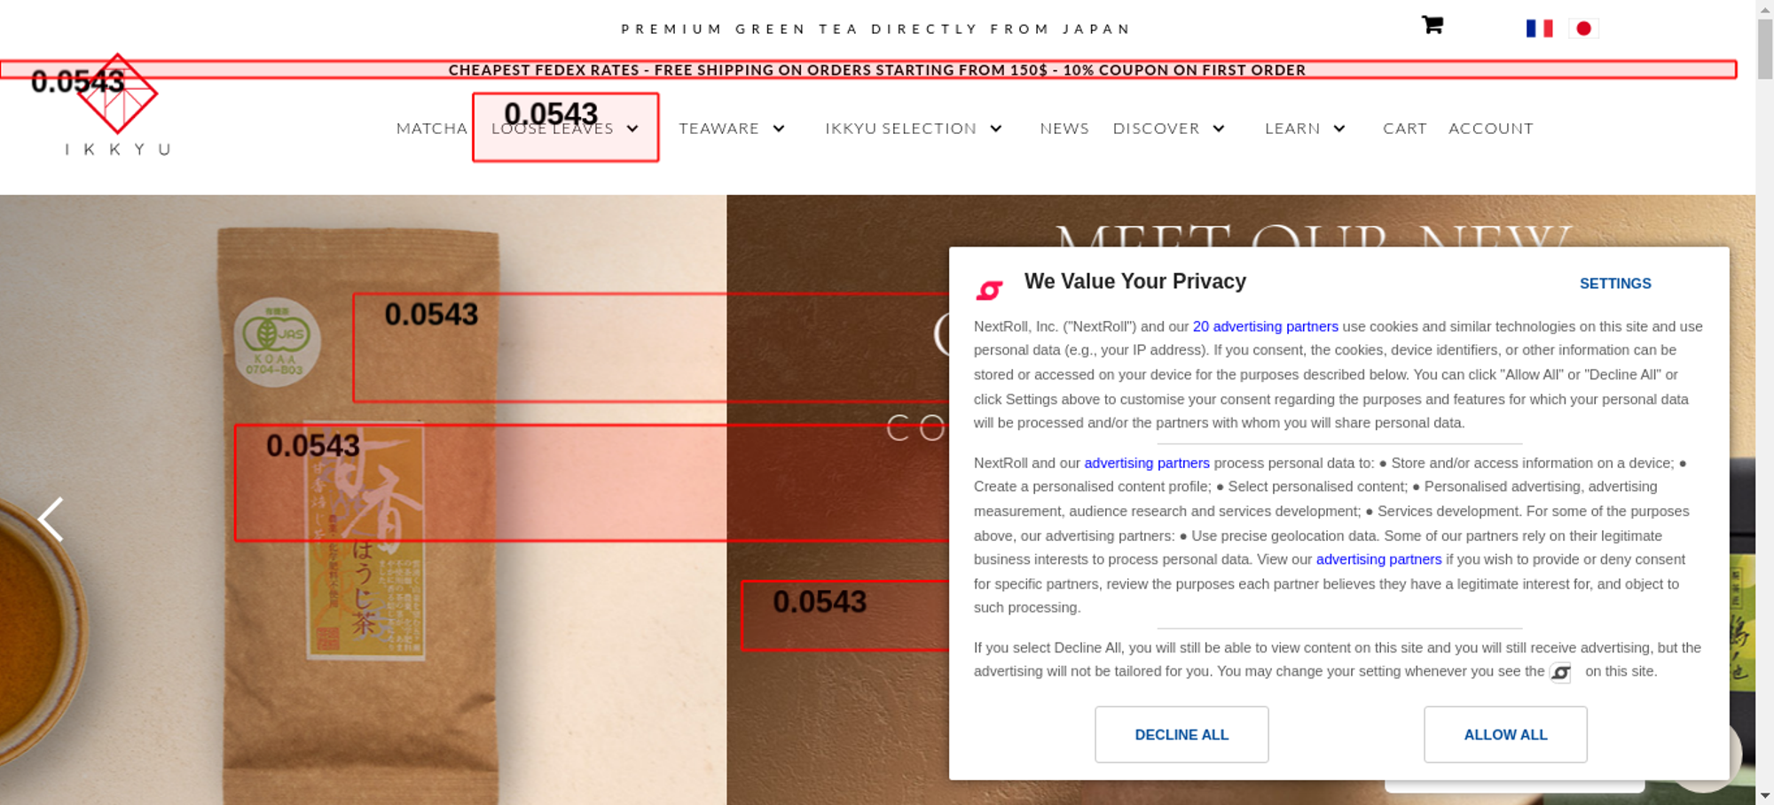
Task: Expand the Ikkyu Selection menu
Action: coord(914,129)
